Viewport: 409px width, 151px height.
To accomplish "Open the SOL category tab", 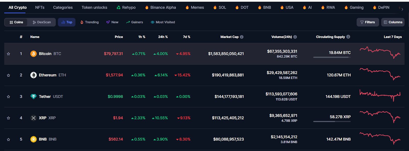I will [220, 7].
